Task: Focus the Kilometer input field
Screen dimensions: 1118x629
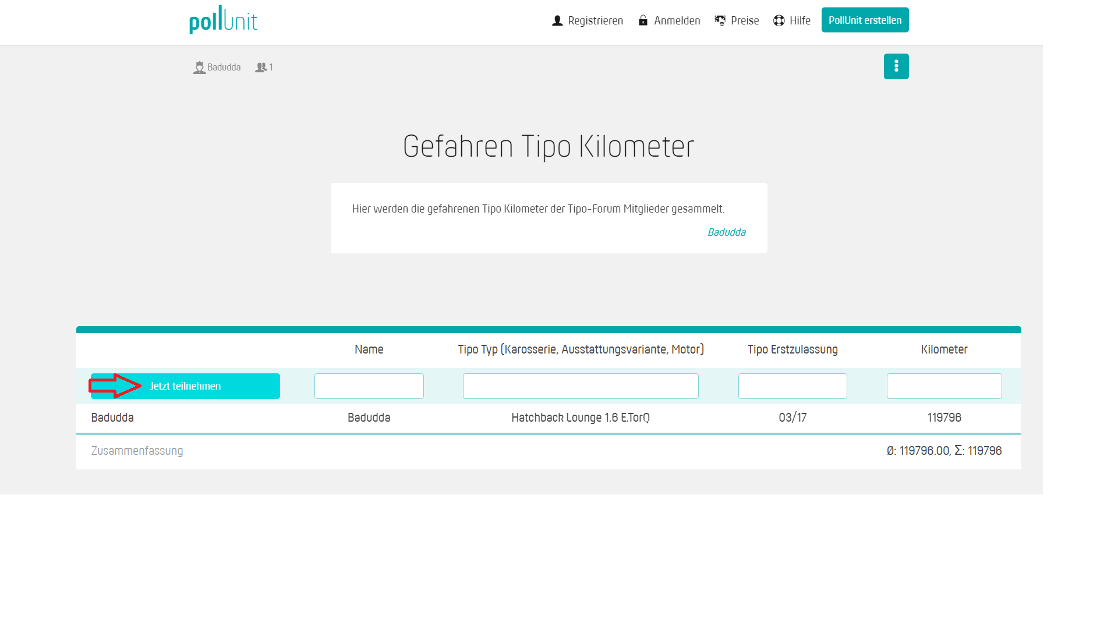Action: [943, 386]
